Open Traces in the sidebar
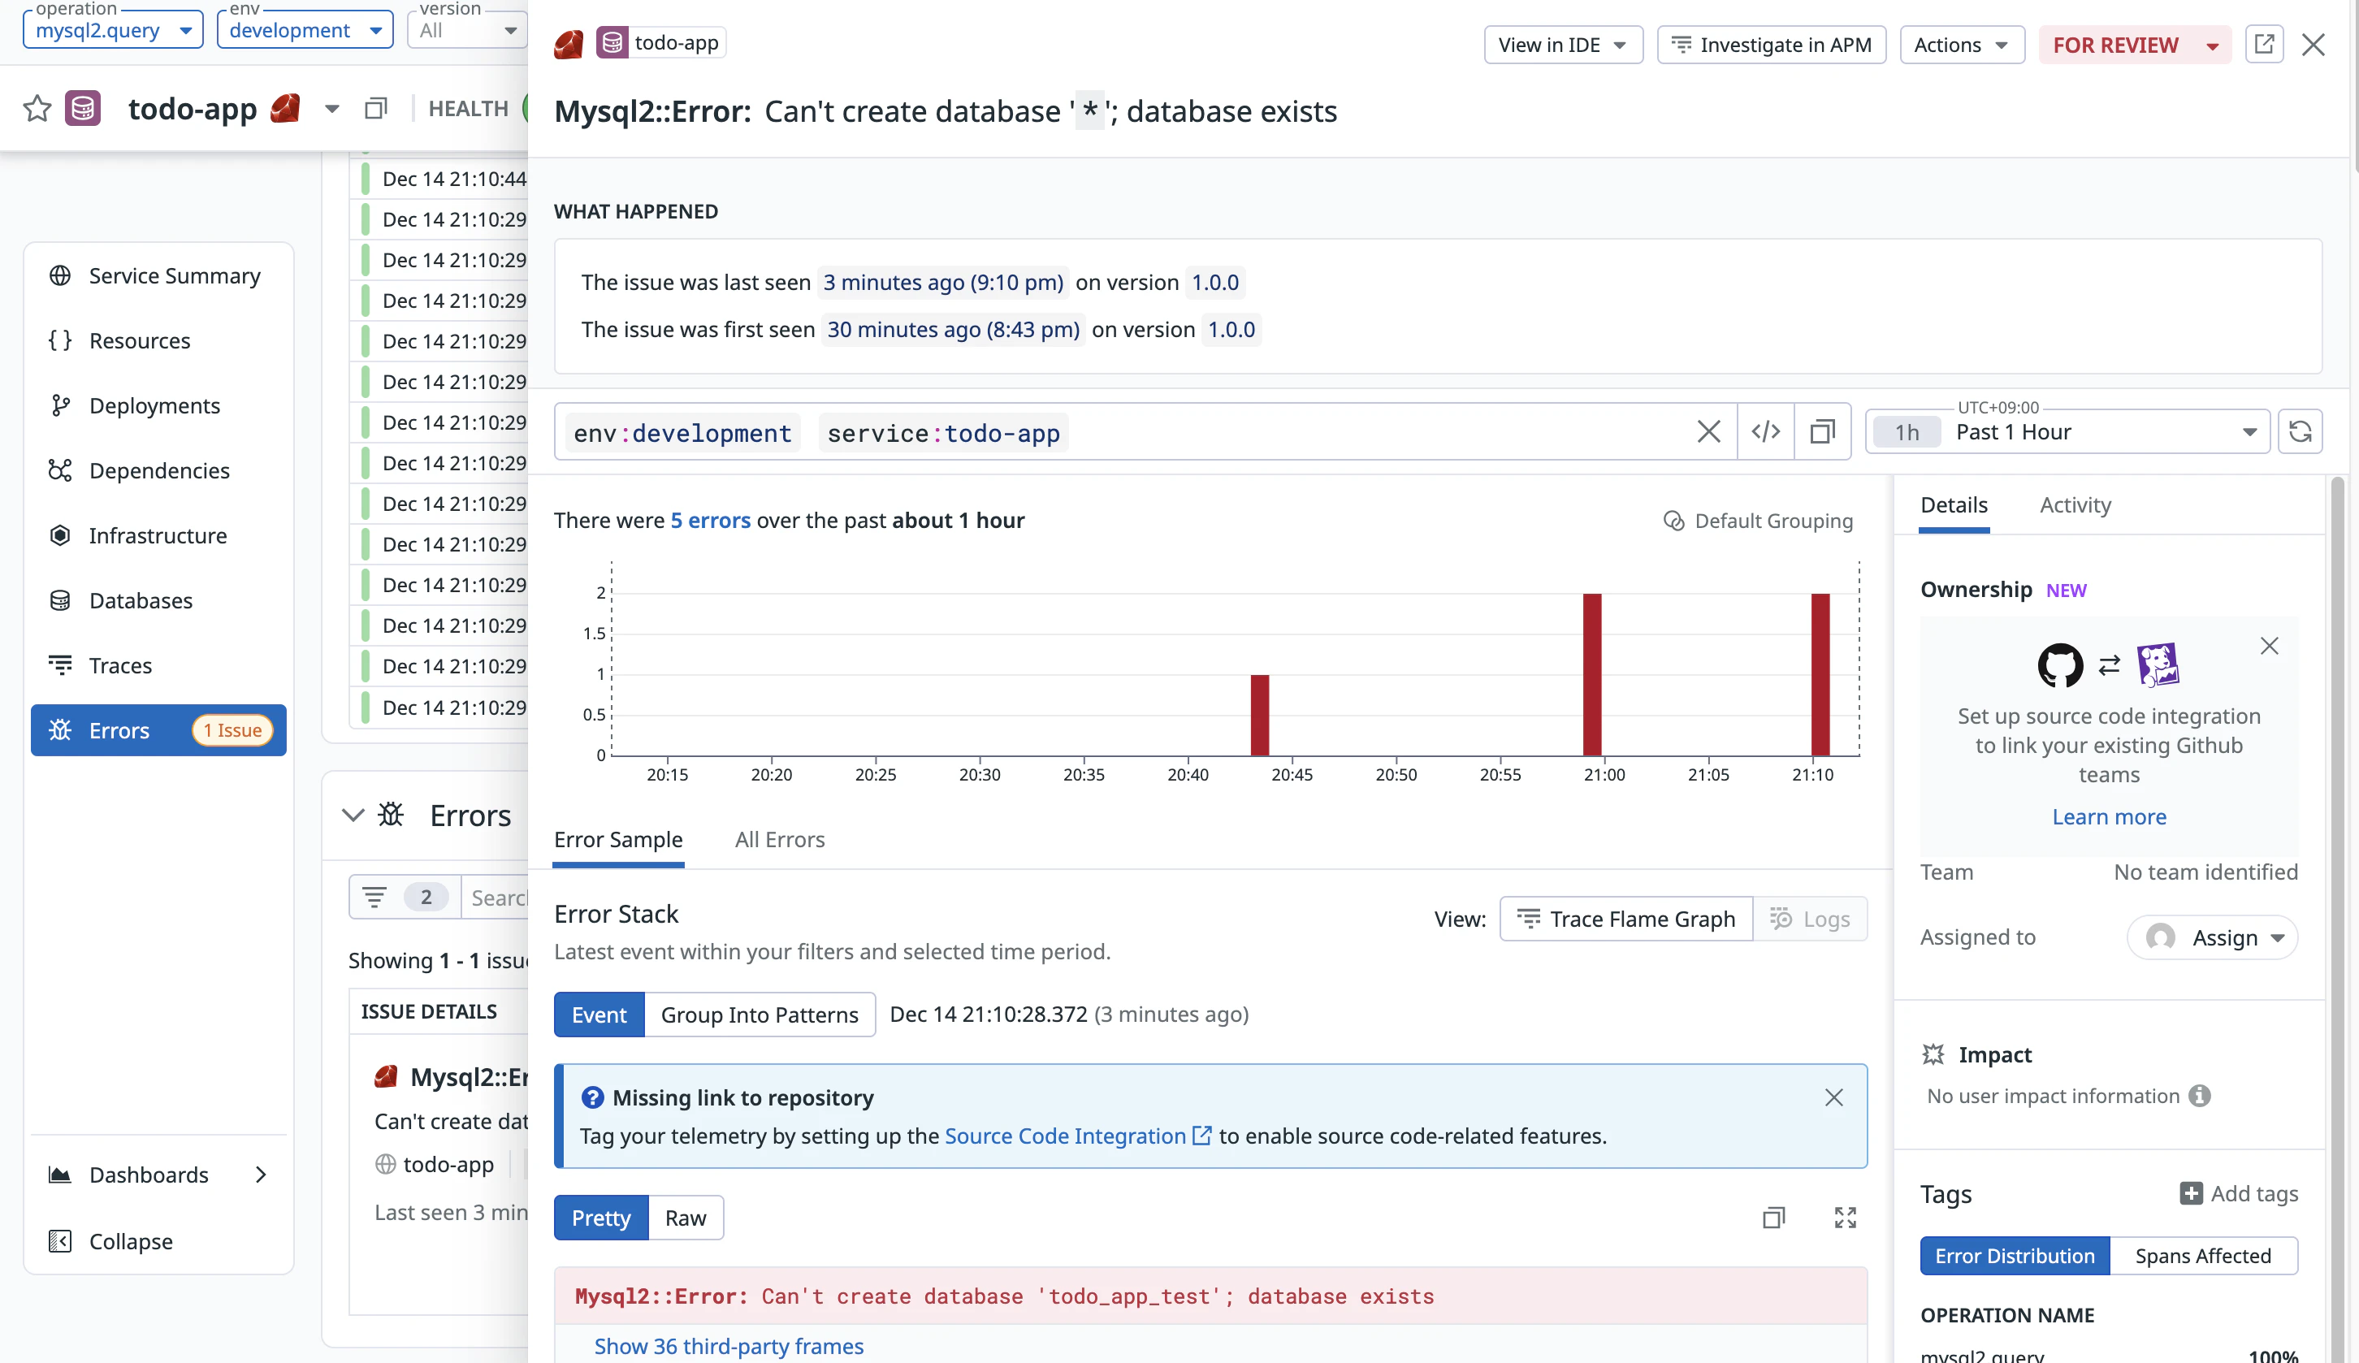The height and width of the screenshot is (1363, 2359). point(158,664)
